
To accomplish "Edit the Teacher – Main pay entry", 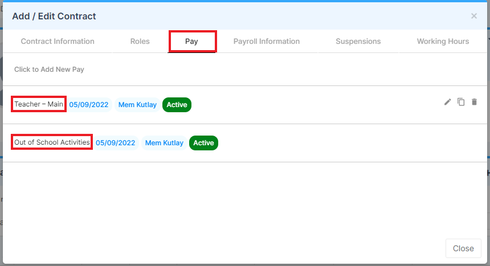I will click(x=447, y=102).
